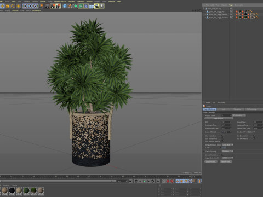This screenshot has height=197, width=263.
Task: Click the Scale Project button
Action: (x=219, y=118)
